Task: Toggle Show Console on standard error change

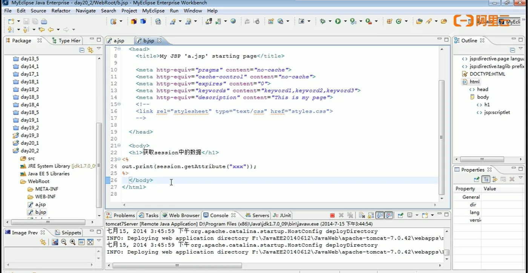Action: coord(389,215)
